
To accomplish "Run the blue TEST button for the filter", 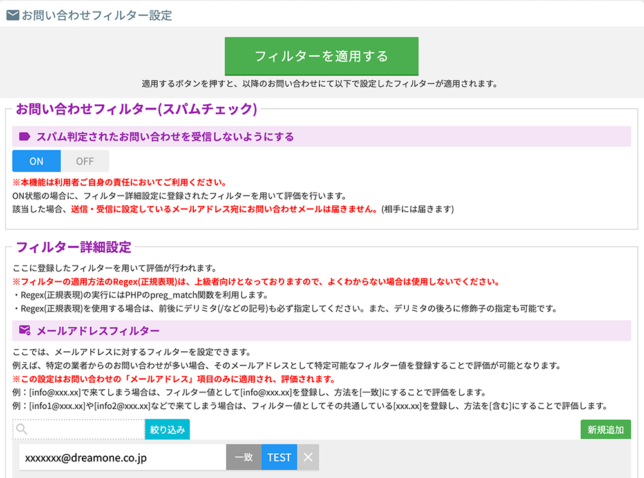I will coord(279,457).
